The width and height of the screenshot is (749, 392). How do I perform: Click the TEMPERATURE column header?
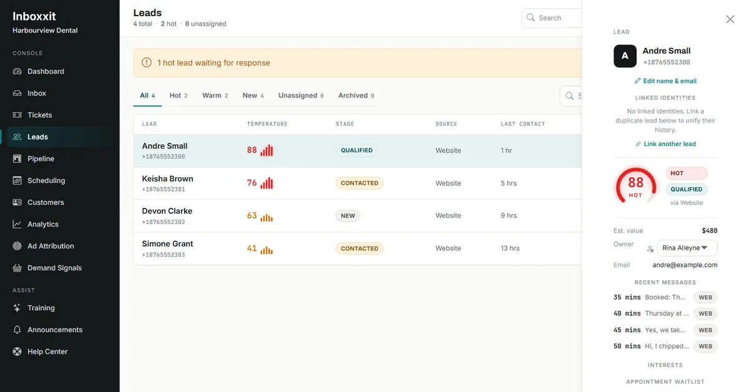coord(267,124)
